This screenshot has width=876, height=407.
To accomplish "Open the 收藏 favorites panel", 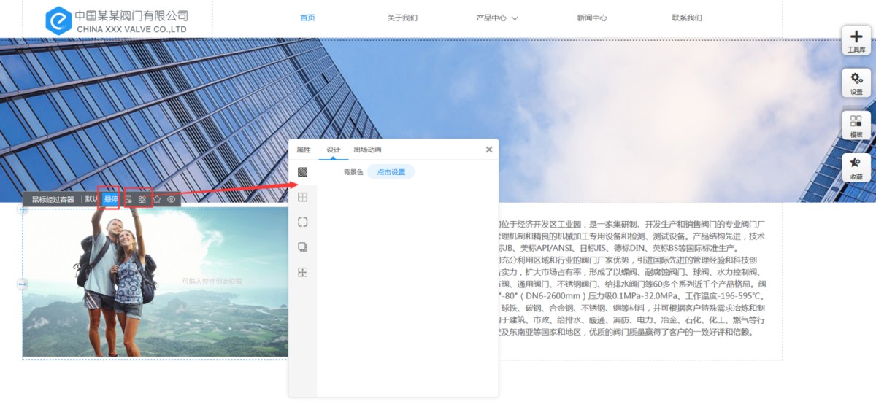I will 856,168.
